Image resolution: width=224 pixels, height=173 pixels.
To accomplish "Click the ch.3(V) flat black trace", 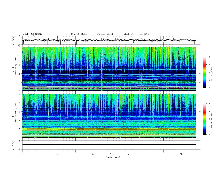I will click(109, 145).
